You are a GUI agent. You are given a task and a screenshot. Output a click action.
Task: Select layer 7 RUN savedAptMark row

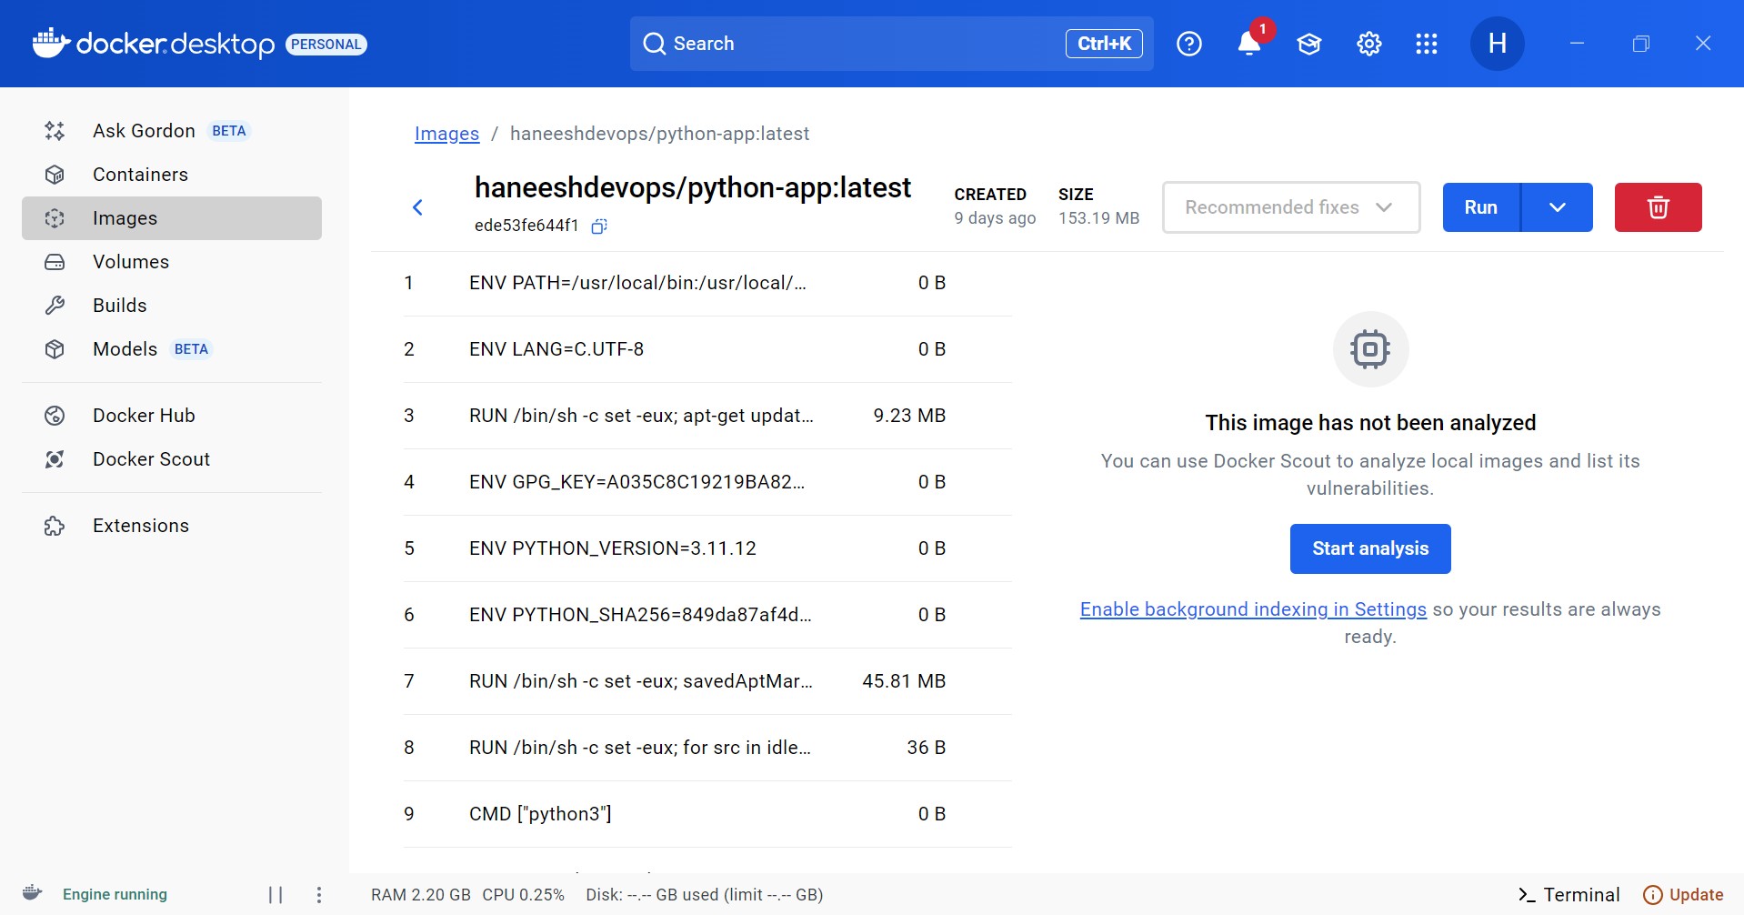click(x=707, y=681)
